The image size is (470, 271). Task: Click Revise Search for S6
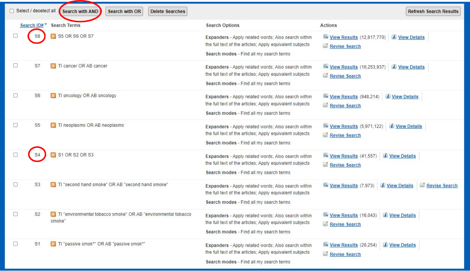pos(345,105)
